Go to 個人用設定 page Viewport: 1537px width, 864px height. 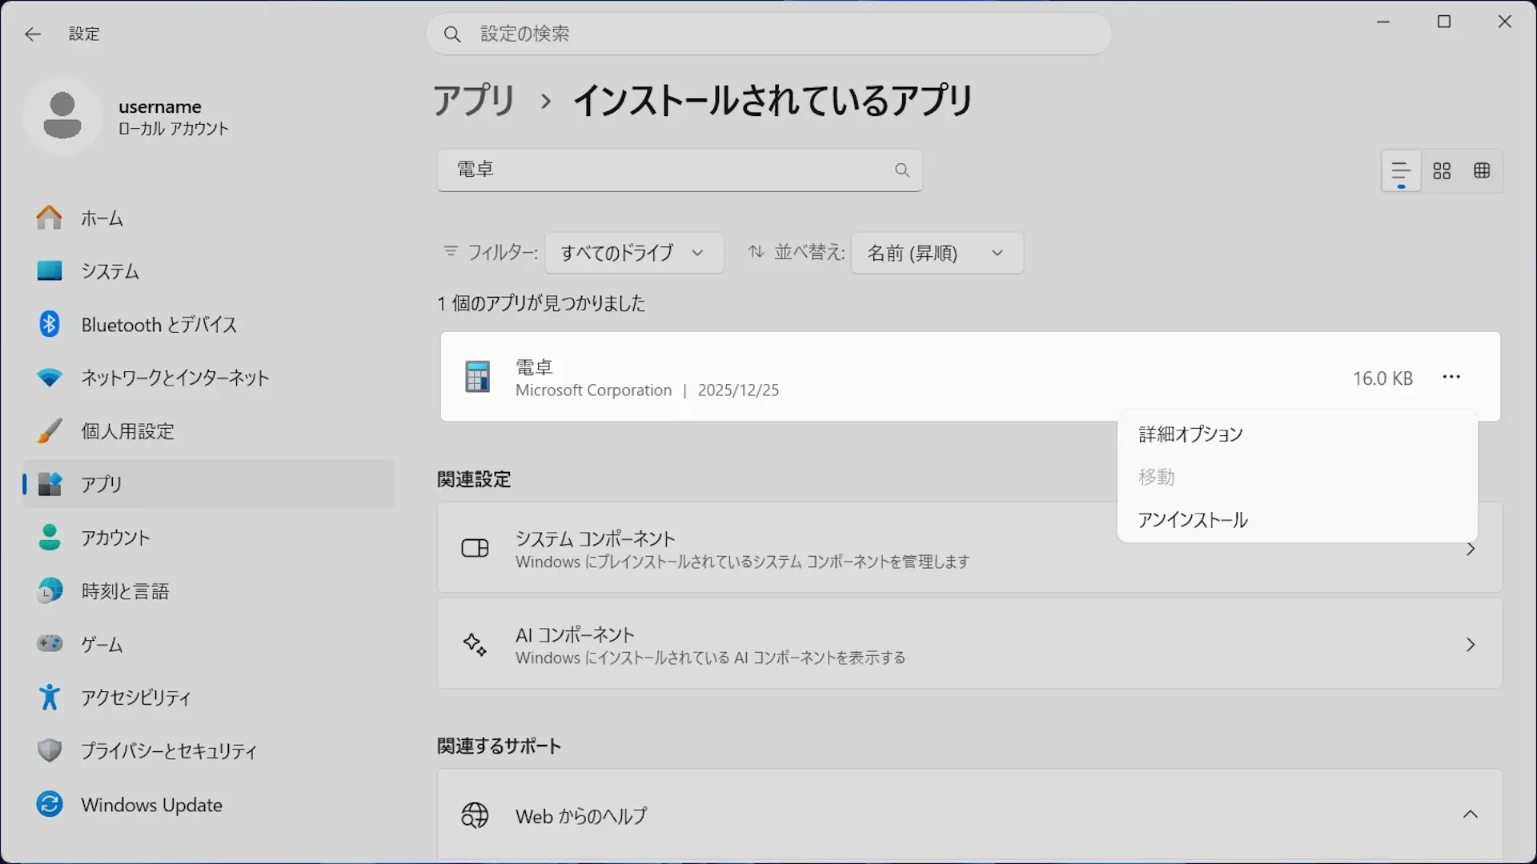[x=208, y=430]
